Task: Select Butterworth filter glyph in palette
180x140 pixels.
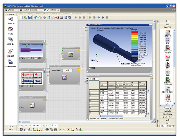Action: [x=168, y=47]
